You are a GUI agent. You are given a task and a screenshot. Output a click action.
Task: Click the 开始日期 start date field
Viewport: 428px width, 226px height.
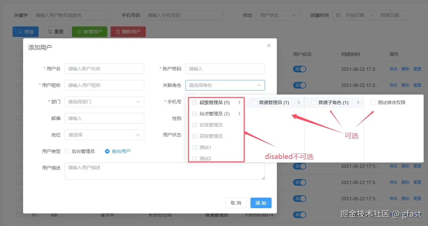tap(355, 15)
